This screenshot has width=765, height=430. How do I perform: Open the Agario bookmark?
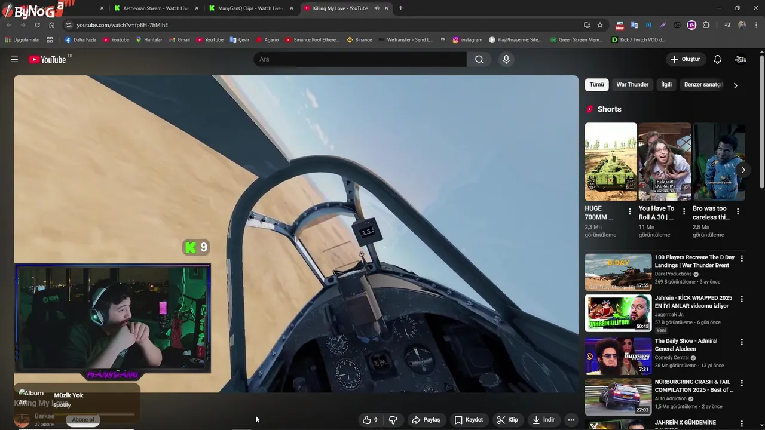pos(267,40)
